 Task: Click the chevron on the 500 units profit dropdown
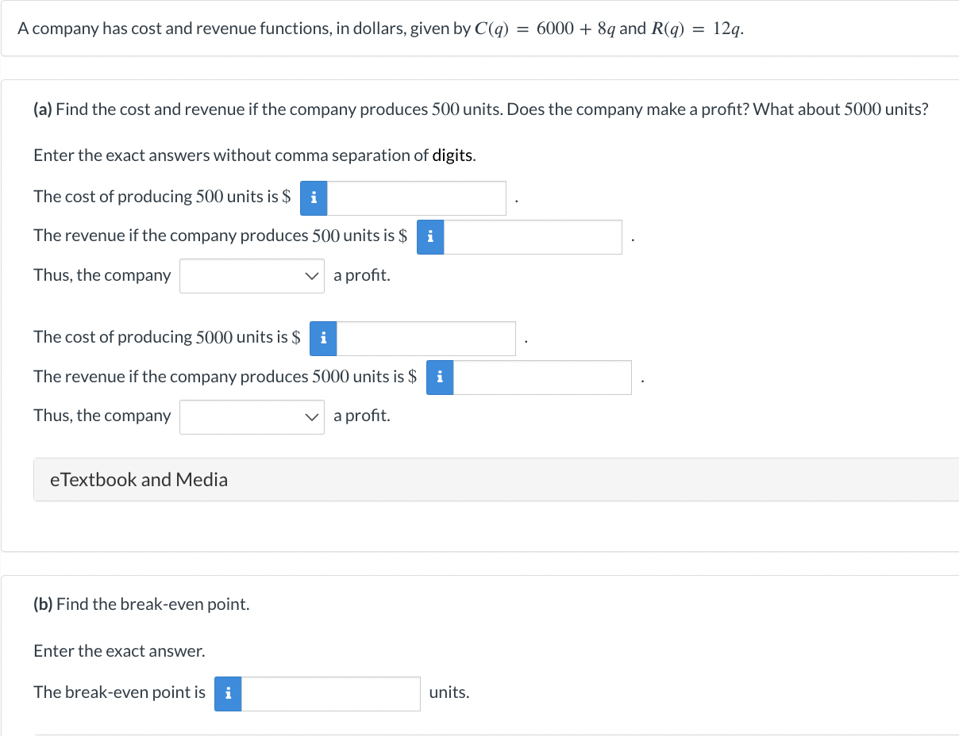coord(312,275)
